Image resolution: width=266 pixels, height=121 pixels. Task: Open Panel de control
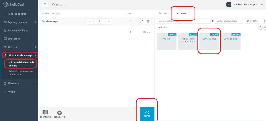(19, 14)
